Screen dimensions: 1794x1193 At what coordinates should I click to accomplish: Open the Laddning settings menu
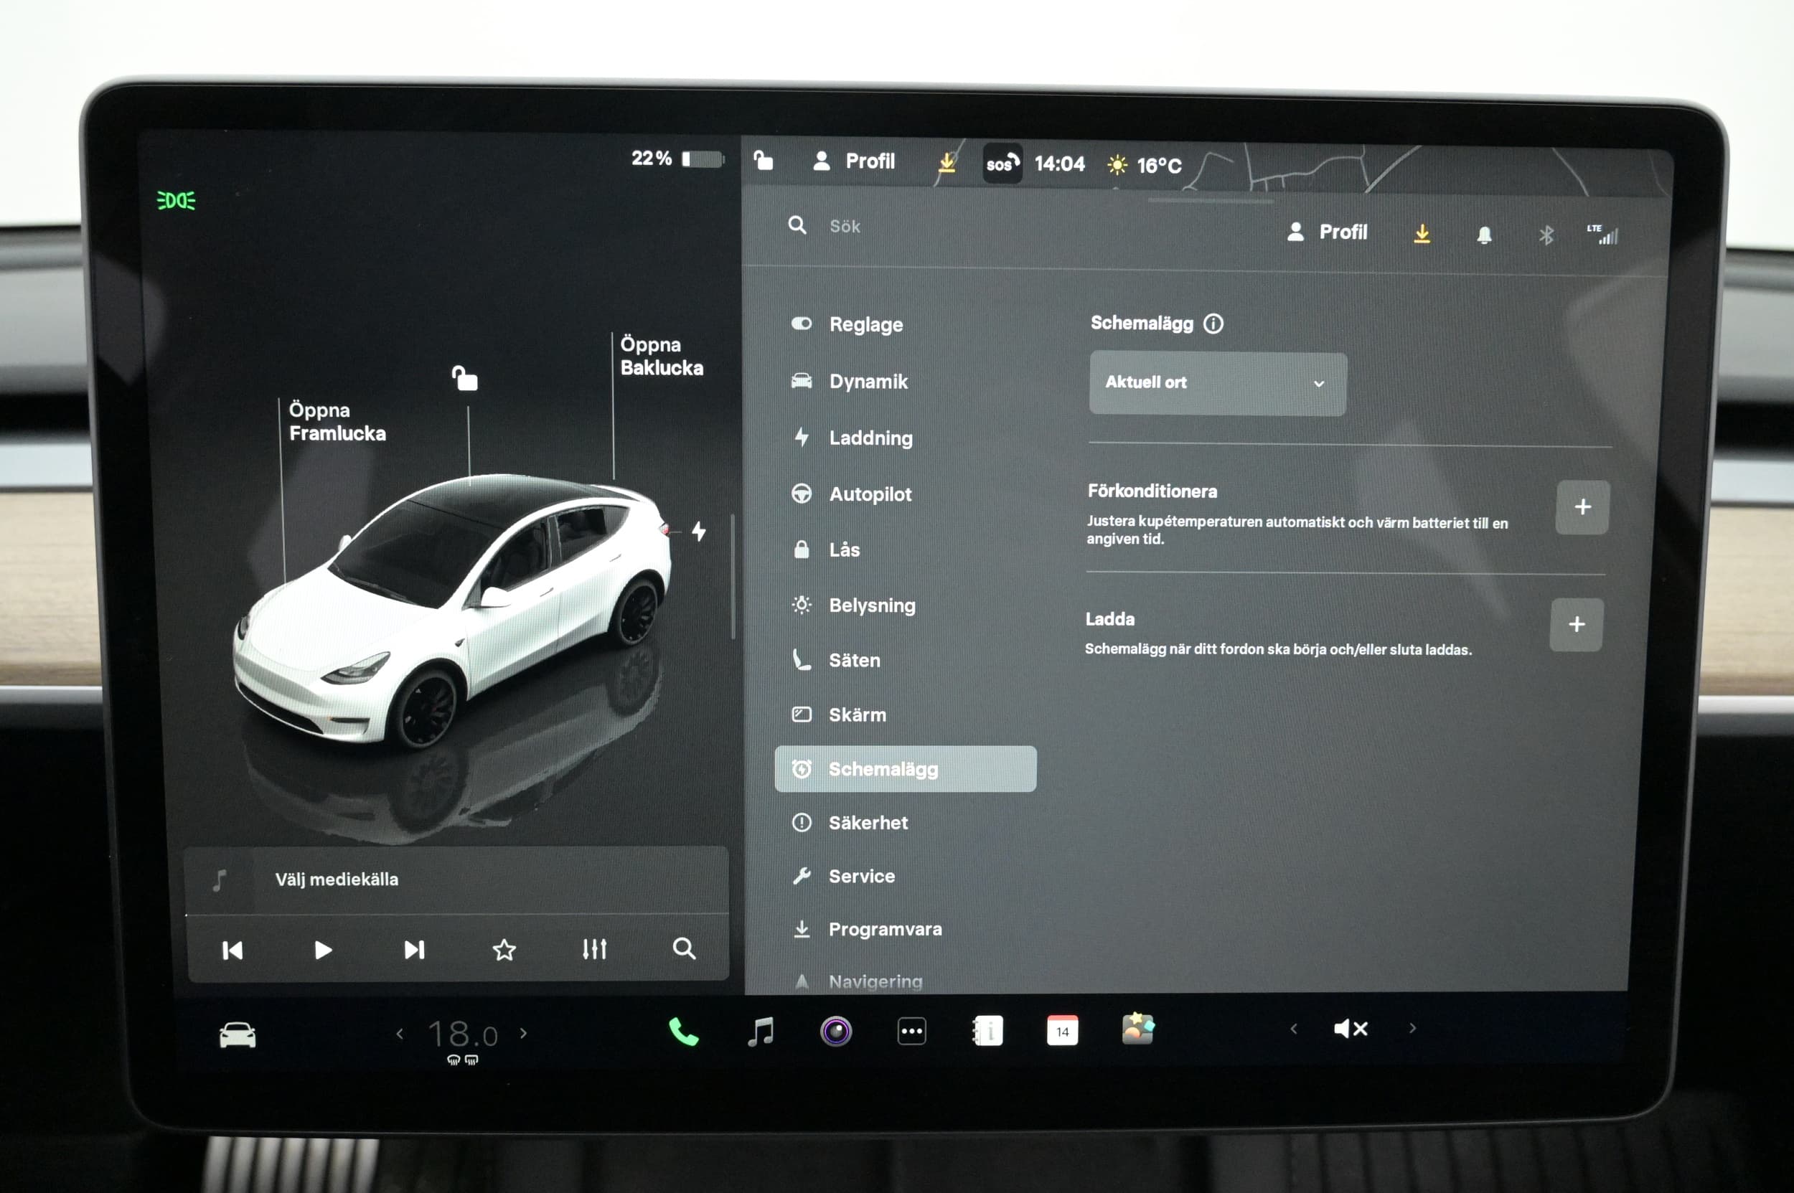[870, 438]
